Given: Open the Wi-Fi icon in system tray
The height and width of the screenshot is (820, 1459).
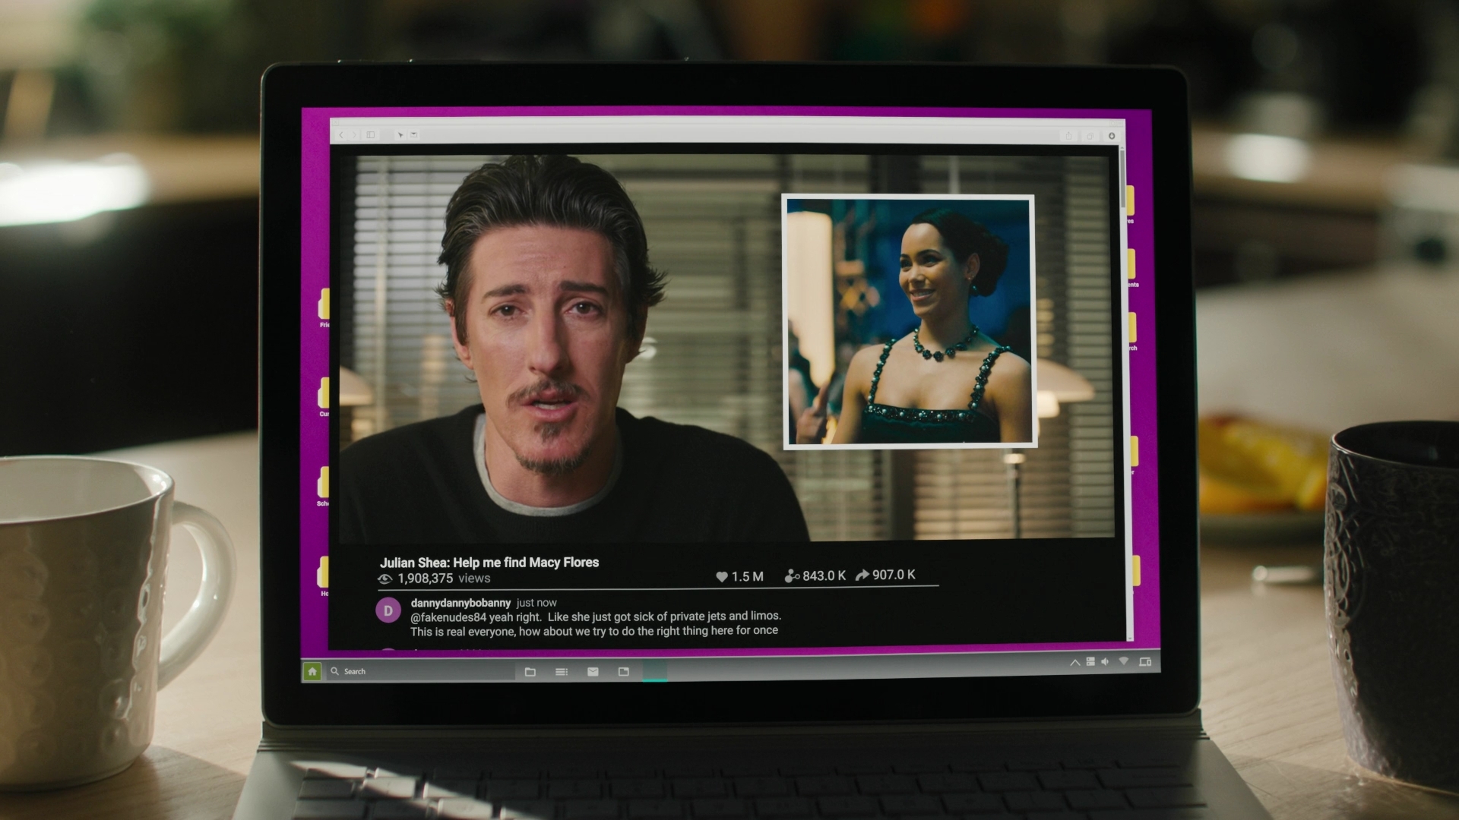Looking at the screenshot, I should point(1124,662).
